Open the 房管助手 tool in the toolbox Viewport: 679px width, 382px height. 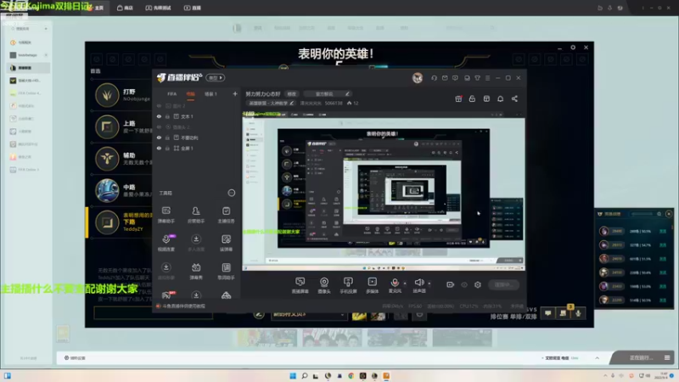point(196,214)
